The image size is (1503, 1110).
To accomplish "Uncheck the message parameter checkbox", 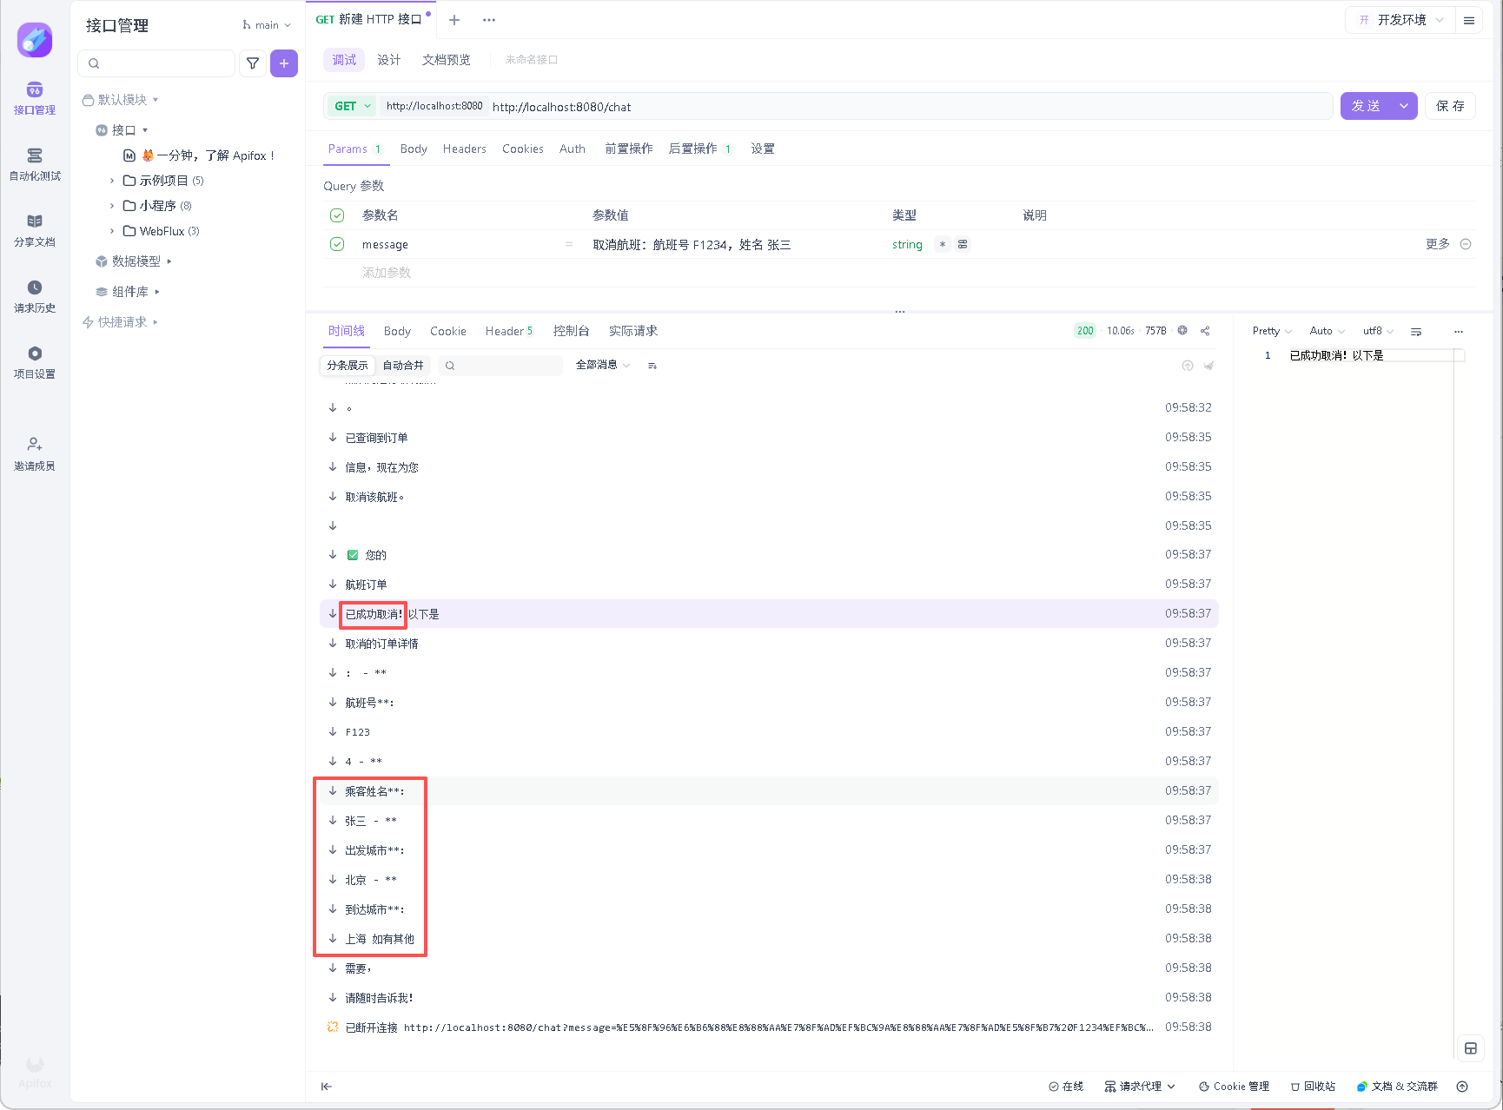I will (338, 244).
